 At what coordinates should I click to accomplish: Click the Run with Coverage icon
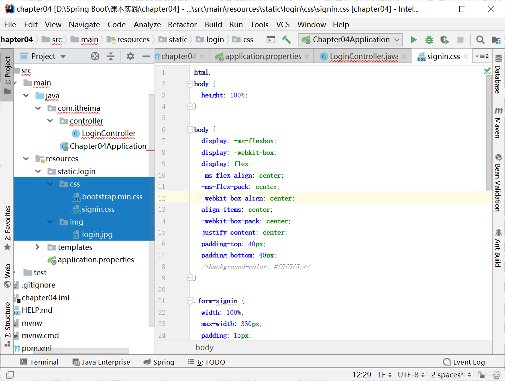444,39
